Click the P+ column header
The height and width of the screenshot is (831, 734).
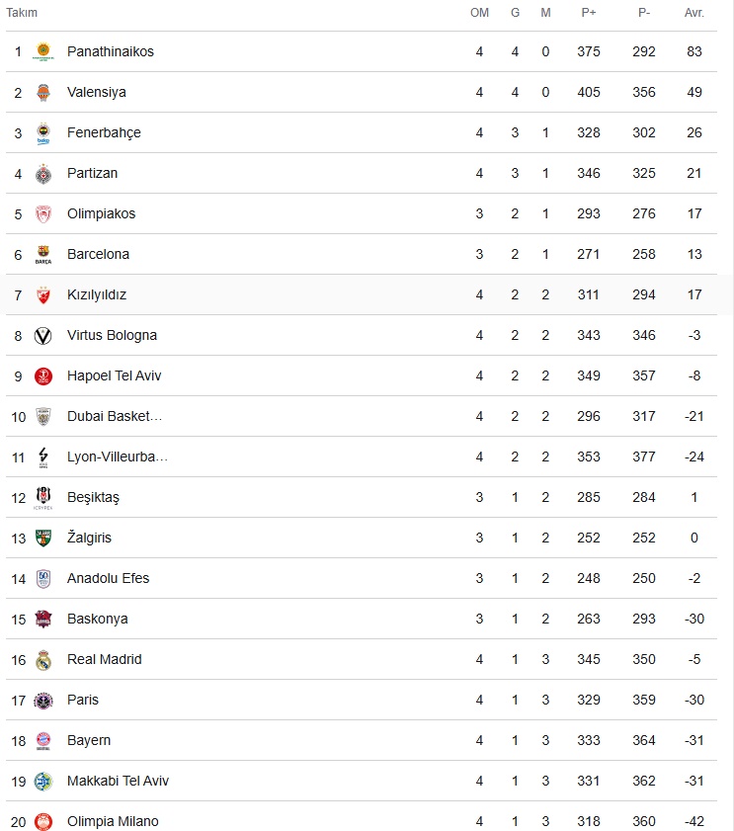(x=589, y=13)
